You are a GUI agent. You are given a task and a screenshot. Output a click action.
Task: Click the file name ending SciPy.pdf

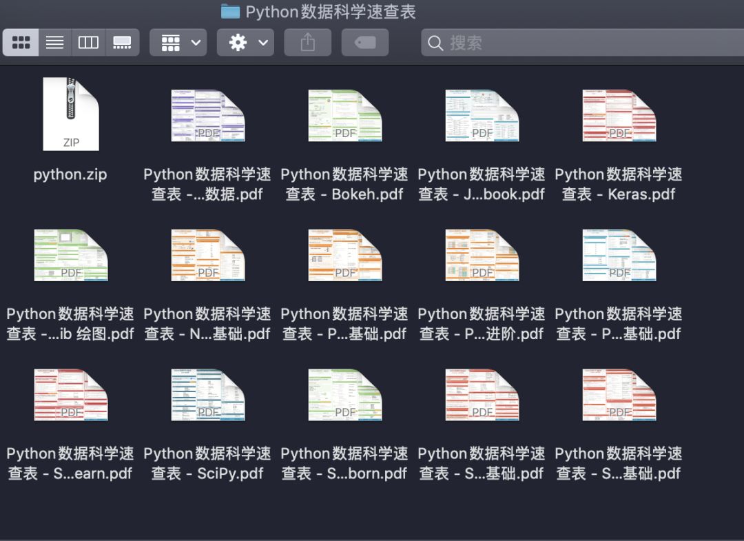pos(207,463)
